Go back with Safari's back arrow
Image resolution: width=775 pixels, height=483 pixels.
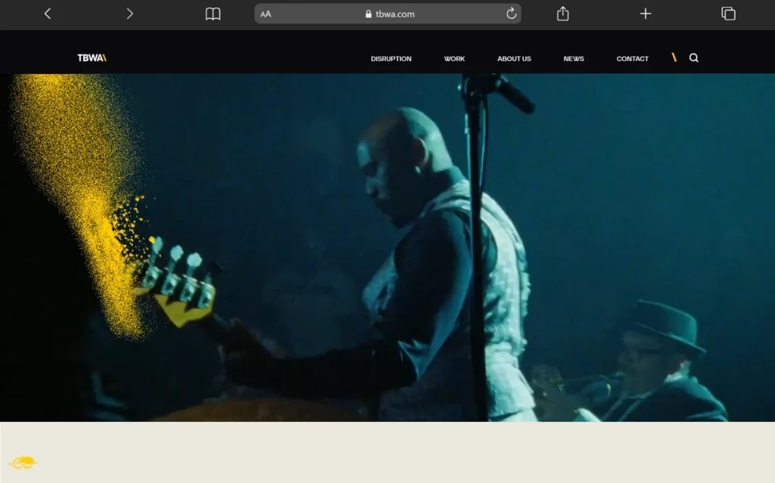tap(48, 14)
